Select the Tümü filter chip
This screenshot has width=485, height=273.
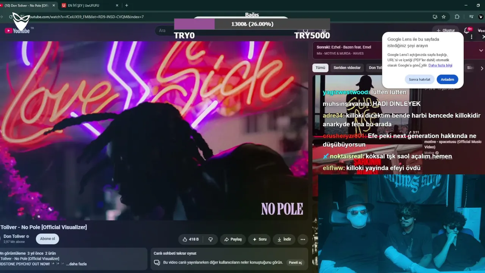(320, 68)
